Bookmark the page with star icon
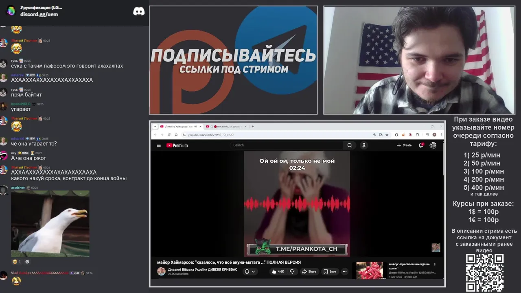 (x=387, y=135)
